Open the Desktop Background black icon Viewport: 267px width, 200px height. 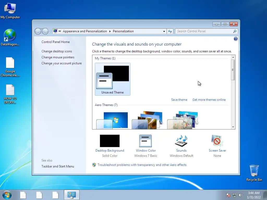click(x=110, y=141)
